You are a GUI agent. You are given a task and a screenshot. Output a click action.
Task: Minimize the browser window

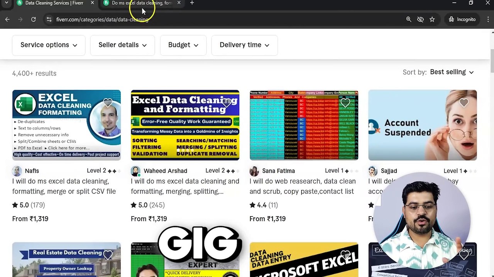click(454, 3)
